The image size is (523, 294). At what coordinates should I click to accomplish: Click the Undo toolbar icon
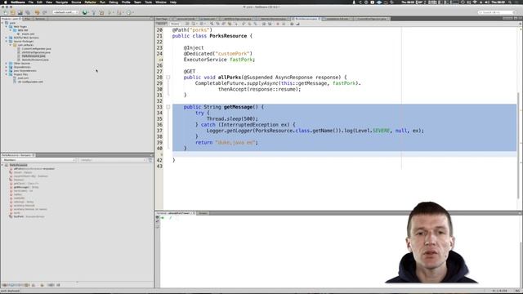coord(37,12)
